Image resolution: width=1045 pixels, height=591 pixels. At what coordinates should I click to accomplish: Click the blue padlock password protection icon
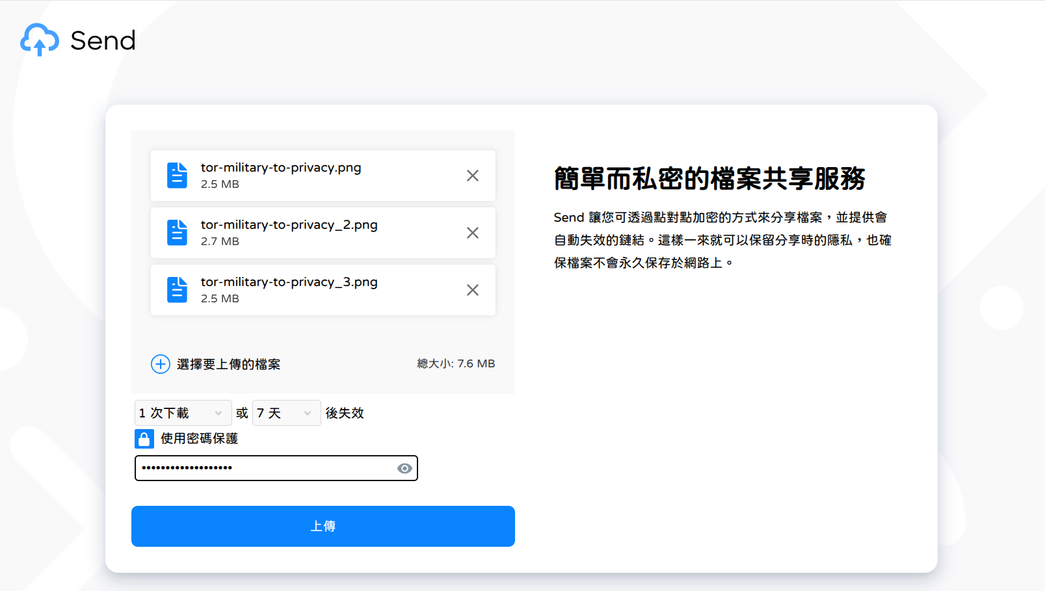pyautogui.click(x=144, y=439)
